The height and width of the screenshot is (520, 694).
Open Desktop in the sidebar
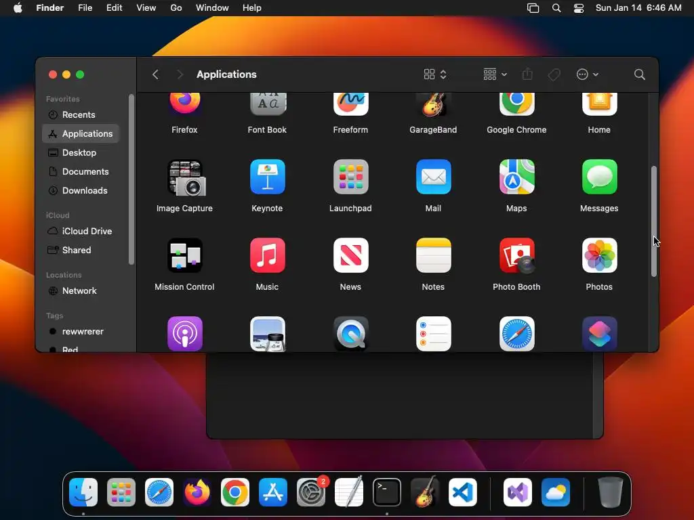pos(81,152)
